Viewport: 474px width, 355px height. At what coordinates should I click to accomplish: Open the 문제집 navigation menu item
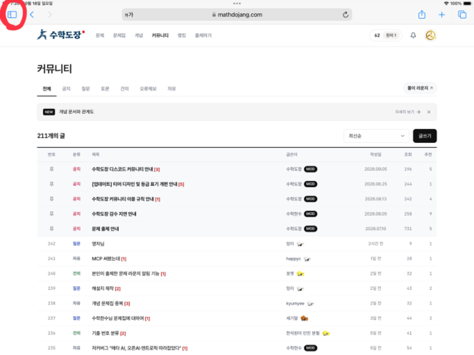pyautogui.click(x=119, y=35)
